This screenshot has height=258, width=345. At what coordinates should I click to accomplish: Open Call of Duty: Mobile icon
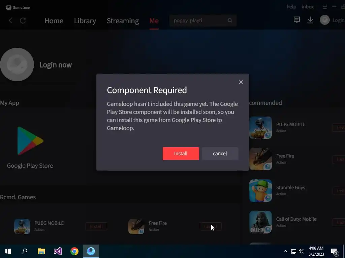(x=260, y=222)
